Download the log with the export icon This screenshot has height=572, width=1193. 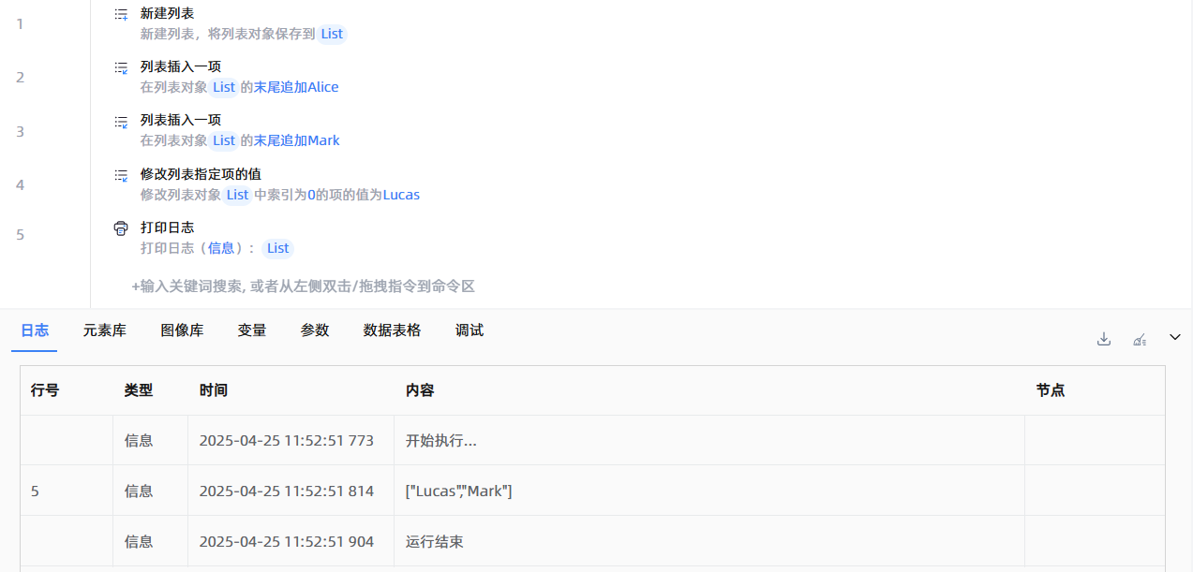coord(1104,339)
